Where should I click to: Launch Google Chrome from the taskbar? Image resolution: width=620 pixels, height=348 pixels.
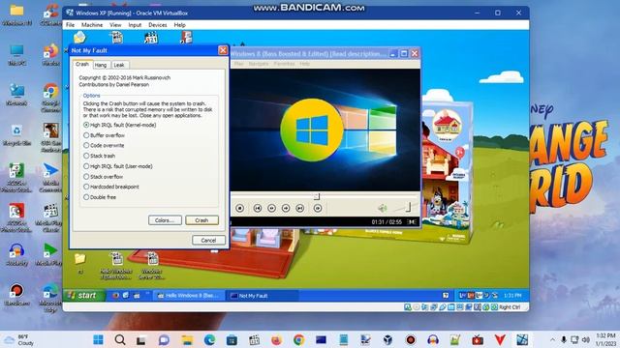[299, 339]
